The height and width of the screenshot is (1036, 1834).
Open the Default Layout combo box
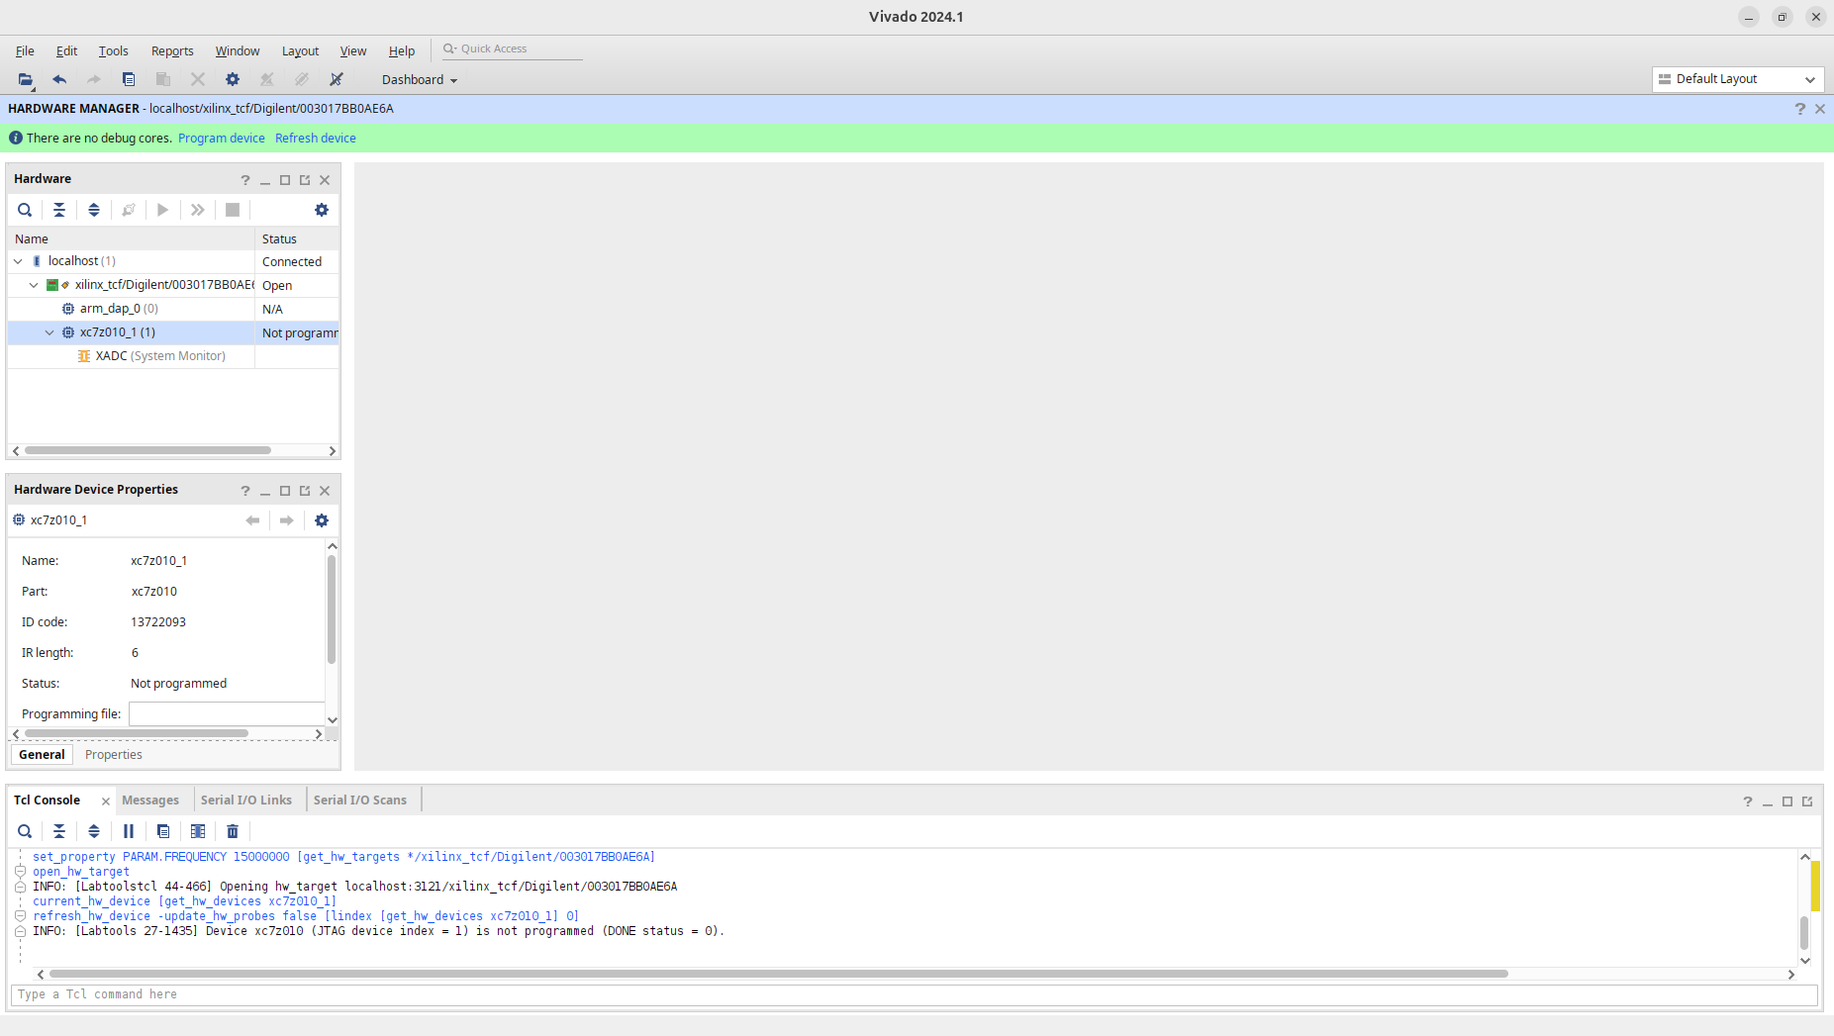pos(1737,79)
